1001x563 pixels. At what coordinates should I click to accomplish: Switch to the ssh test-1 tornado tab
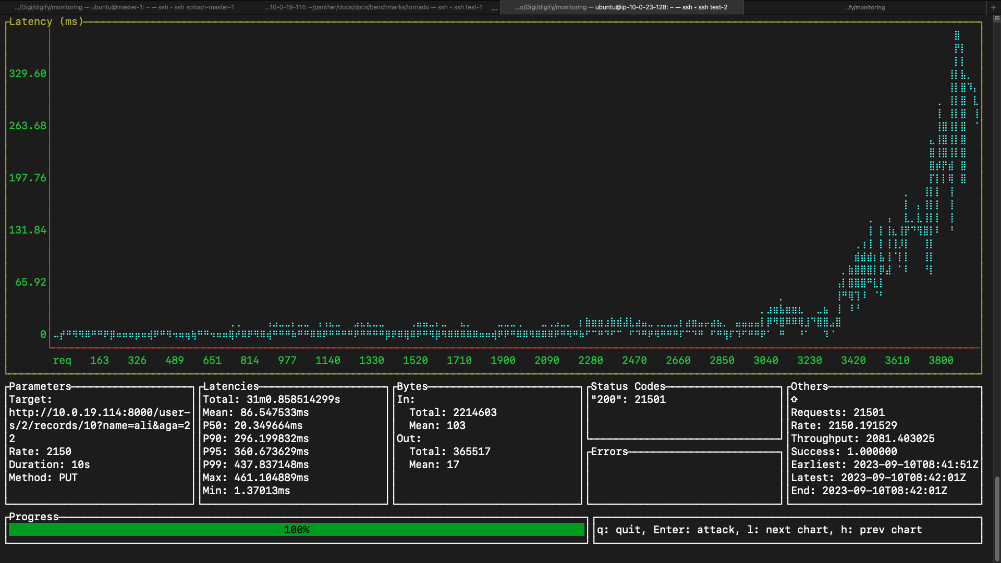[373, 7]
